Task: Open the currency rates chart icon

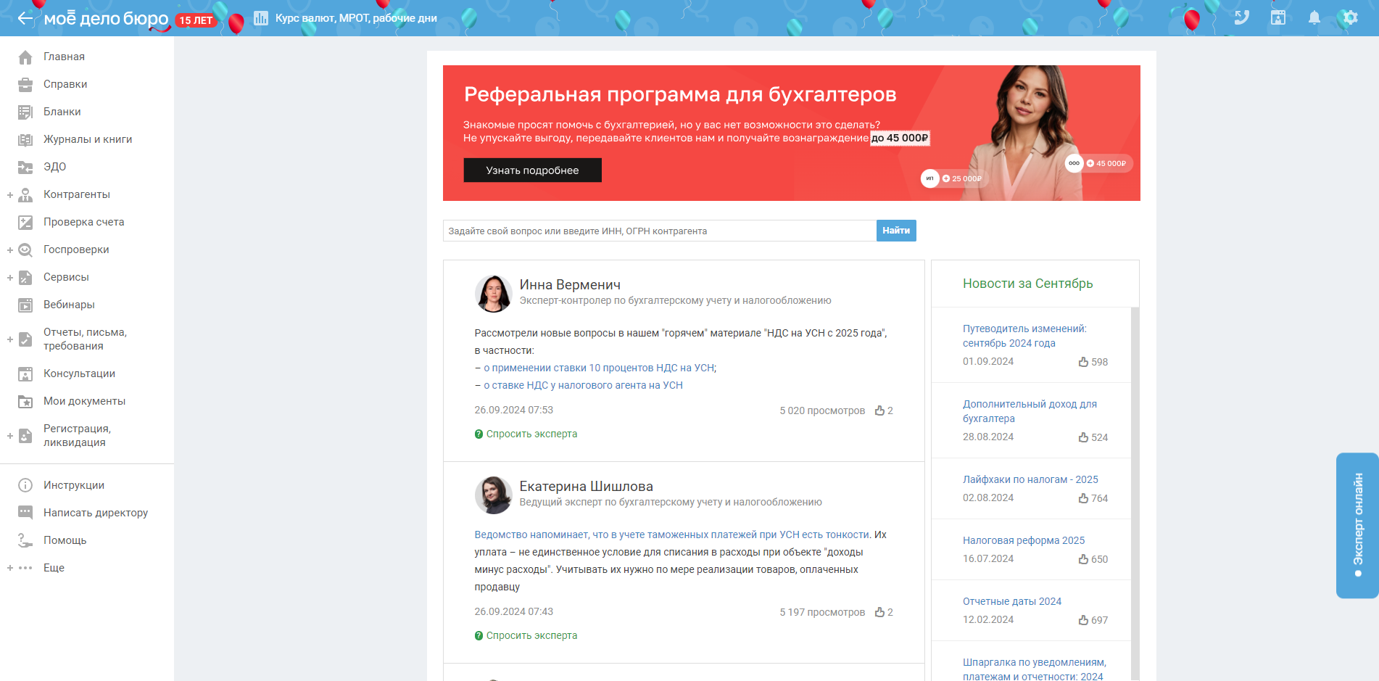Action: tap(261, 18)
